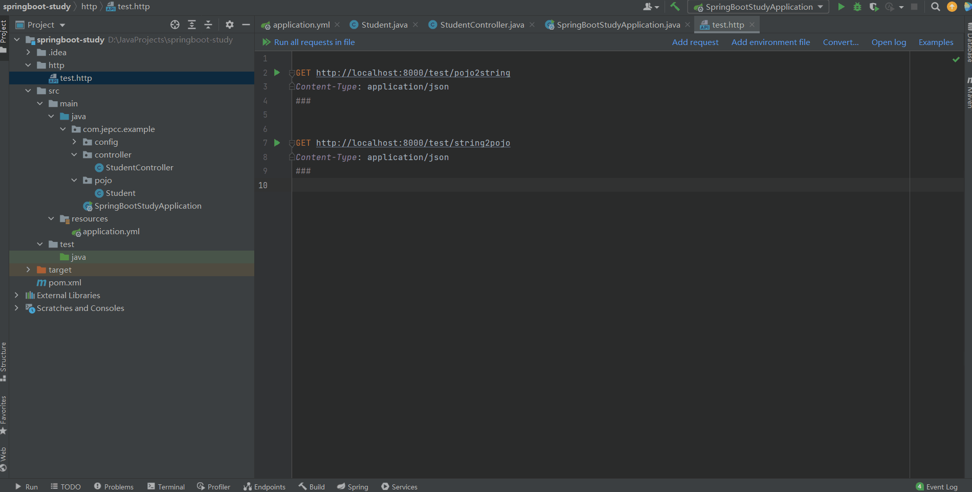Collapse the src folder

click(x=28, y=91)
